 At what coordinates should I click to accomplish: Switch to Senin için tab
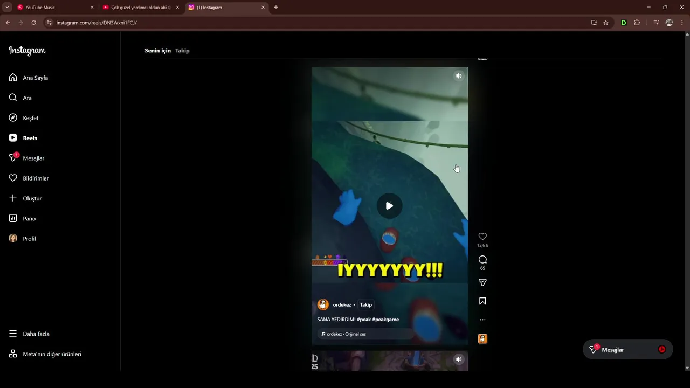coord(157,51)
